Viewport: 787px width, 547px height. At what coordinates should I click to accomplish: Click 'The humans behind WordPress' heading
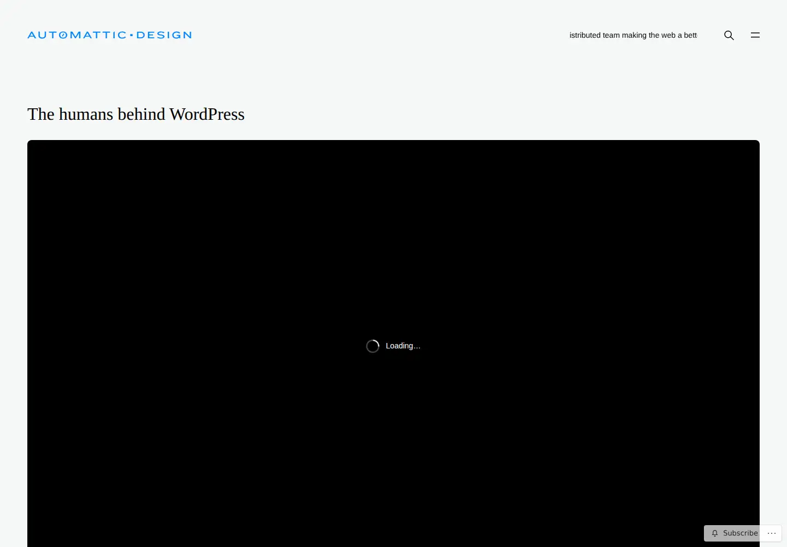click(x=136, y=114)
